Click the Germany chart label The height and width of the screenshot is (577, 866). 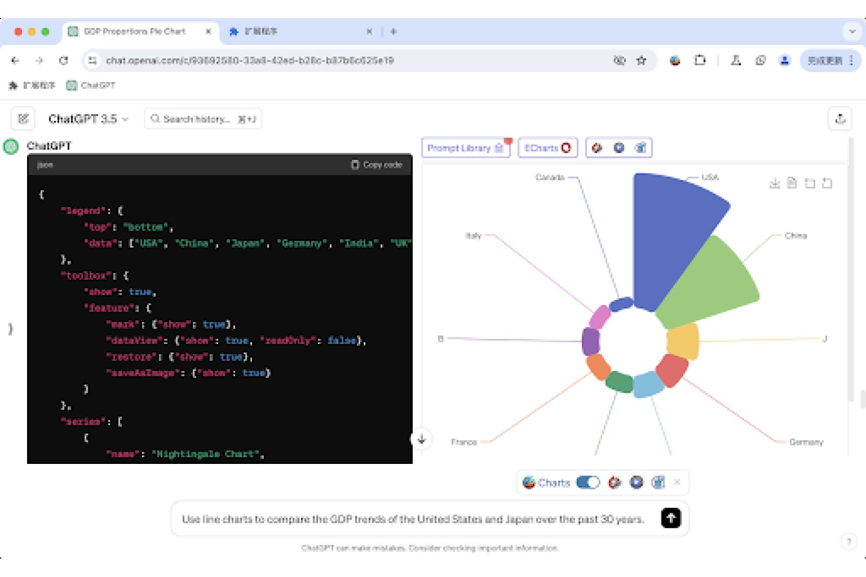pyautogui.click(x=807, y=442)
